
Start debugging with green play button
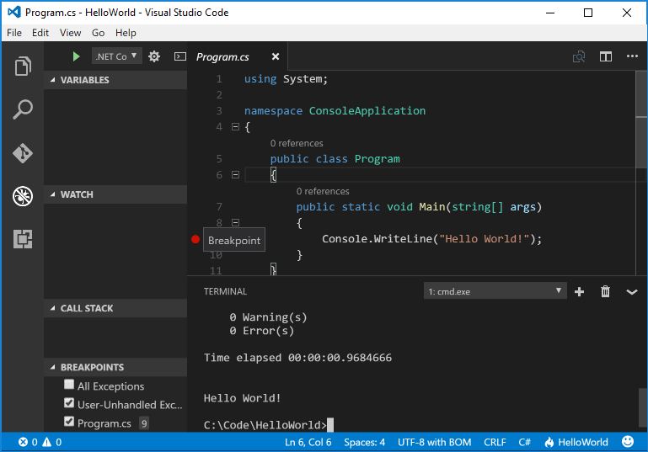[x=76, y=56]
